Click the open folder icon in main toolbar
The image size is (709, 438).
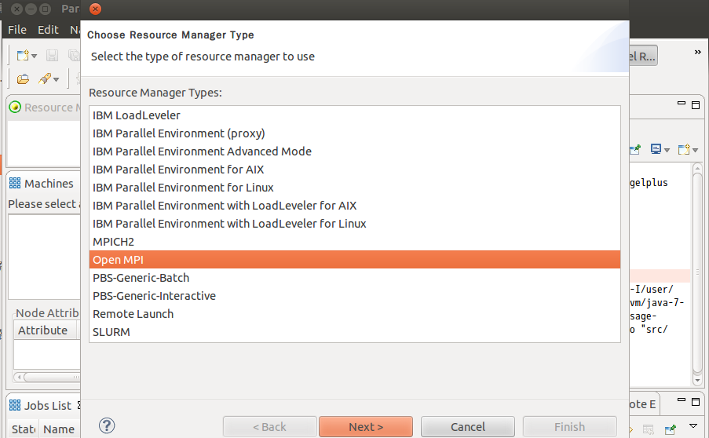coord(23,79)
